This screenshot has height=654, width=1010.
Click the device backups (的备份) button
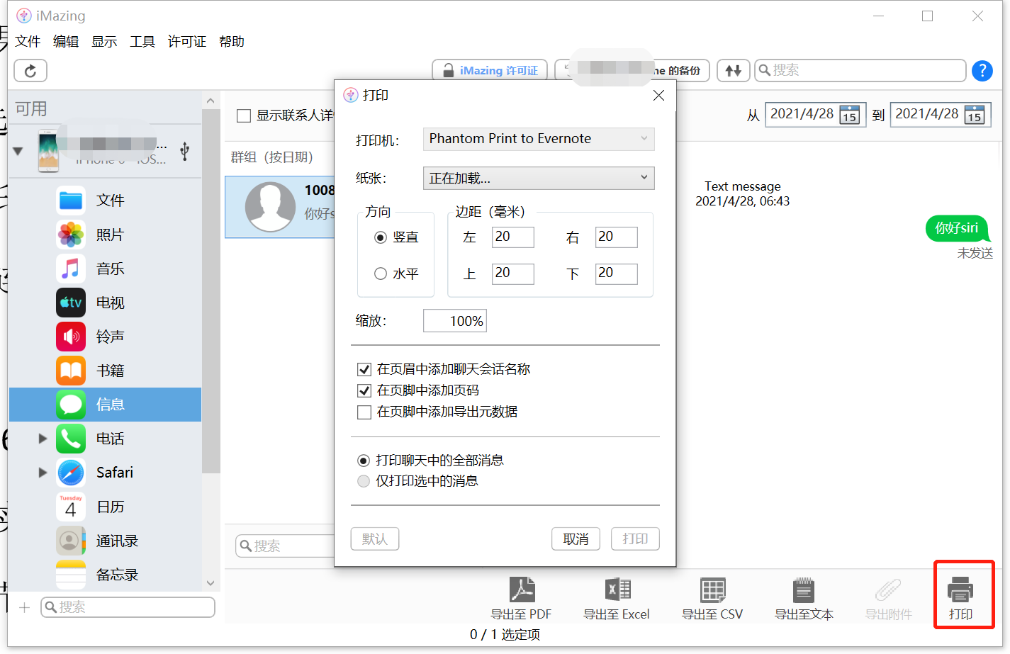click(x=632, y=71)
